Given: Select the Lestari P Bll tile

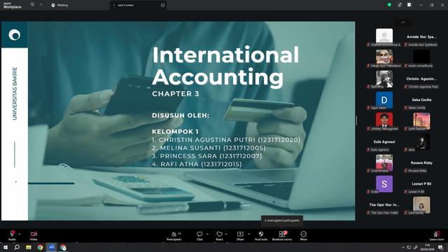Looking at the screenshot, I should tap(421, 185).
